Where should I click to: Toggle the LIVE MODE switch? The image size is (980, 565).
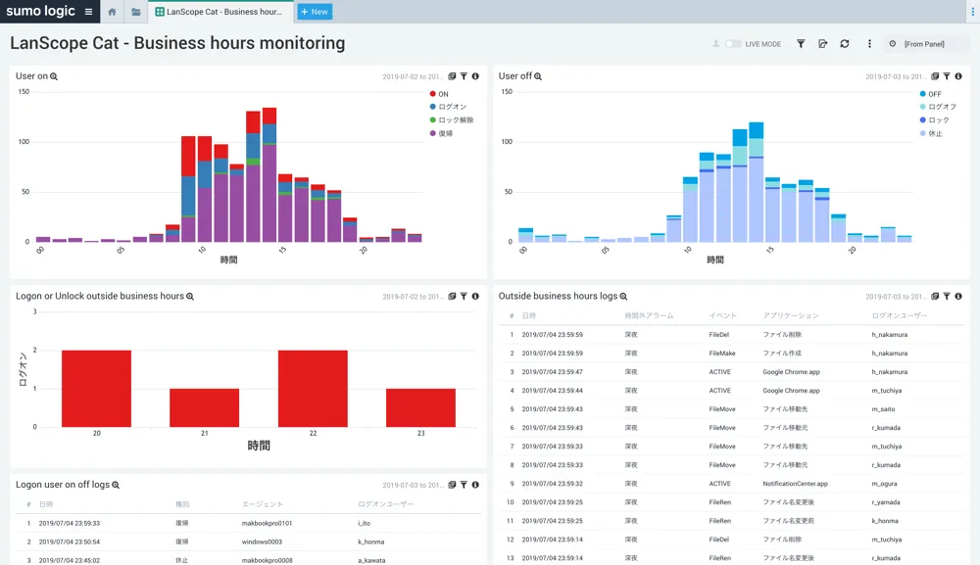click(x=733, y=44)
